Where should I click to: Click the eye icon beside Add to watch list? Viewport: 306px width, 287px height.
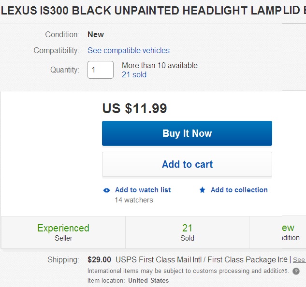coord(107,190)
